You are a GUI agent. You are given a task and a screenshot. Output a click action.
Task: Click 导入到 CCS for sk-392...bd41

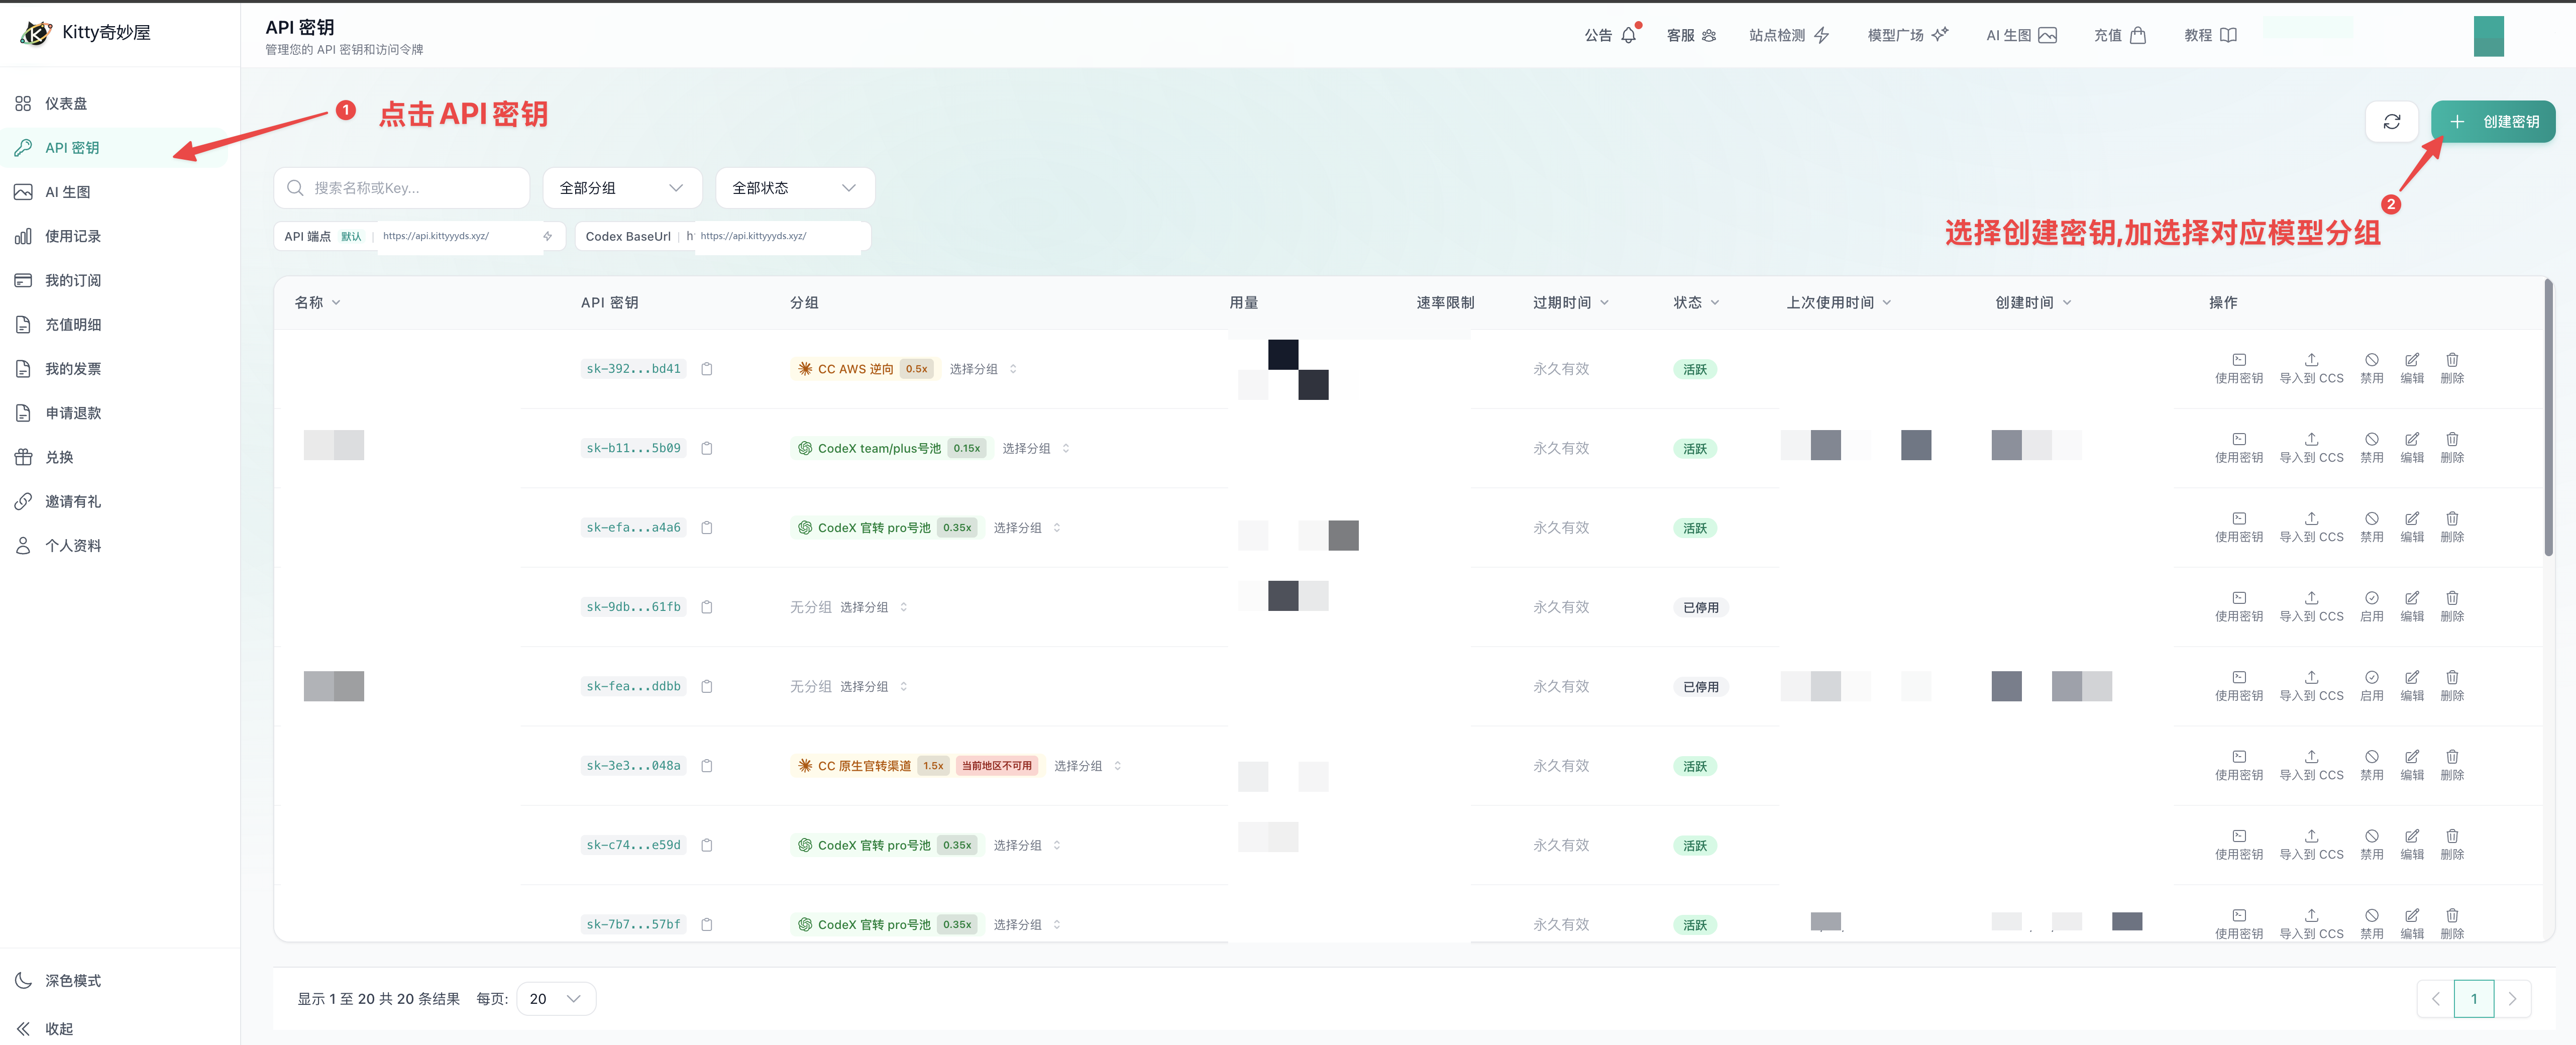point(2311,369)
